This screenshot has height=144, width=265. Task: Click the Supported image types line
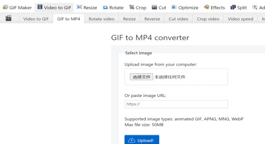[184, 119]
